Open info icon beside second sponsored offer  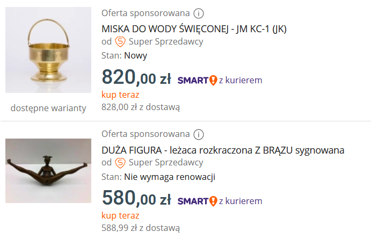point(199,134)
